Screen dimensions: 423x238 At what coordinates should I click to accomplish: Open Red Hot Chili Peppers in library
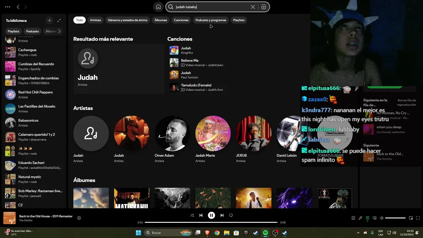coord(34,95)
